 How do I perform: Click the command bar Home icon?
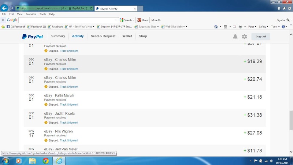[x=216, y=26]
